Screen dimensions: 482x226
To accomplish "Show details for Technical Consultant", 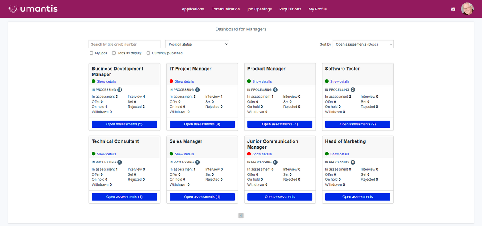I will (x=106, y=154).
